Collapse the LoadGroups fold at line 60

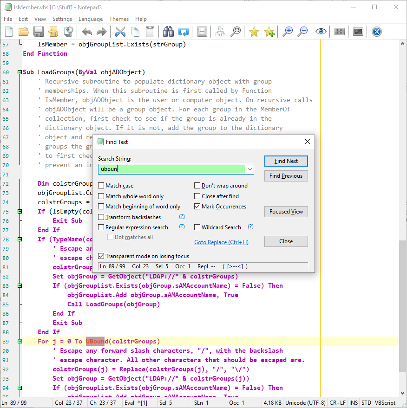[19, 72]
